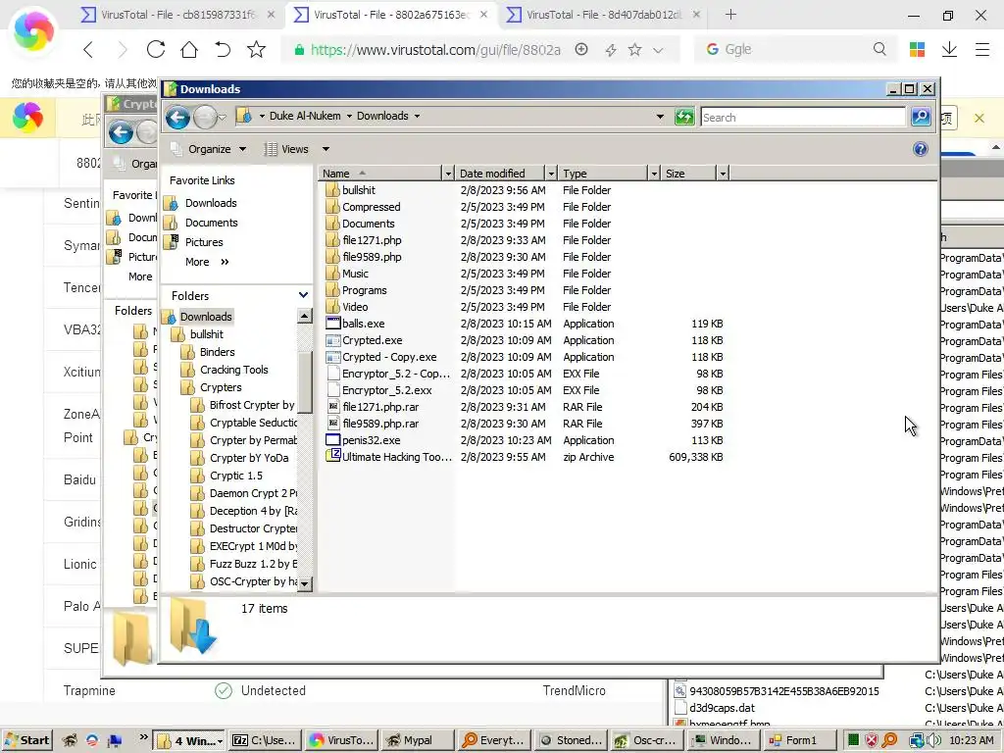The height and width of the screenshot is (753, 1004).
Task: Click the browser URL address field
Action: [435, 50]
